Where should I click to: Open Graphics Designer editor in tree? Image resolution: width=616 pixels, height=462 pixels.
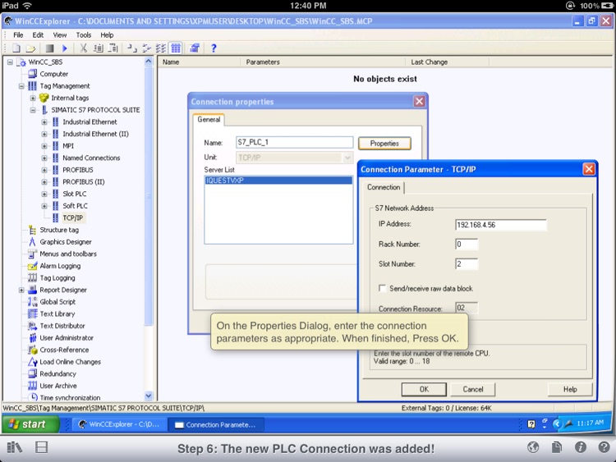pyautogui.click(x=66, y=242)
